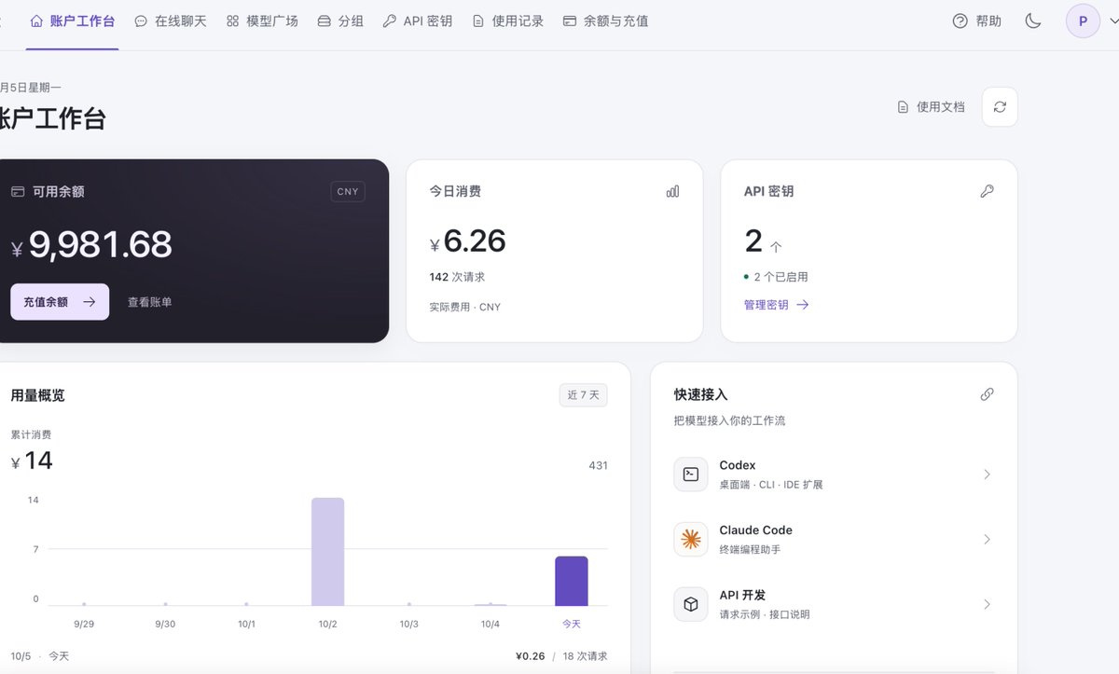
Task: Open the 余额与充值 tab
Action: tap(606, 21)
